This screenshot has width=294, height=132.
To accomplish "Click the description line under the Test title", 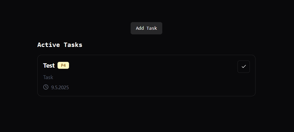I will tap(48, 77).
